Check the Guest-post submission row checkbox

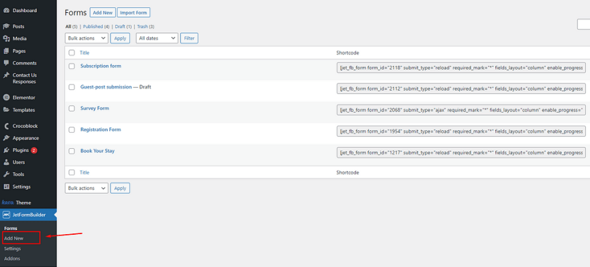point(72,87)
